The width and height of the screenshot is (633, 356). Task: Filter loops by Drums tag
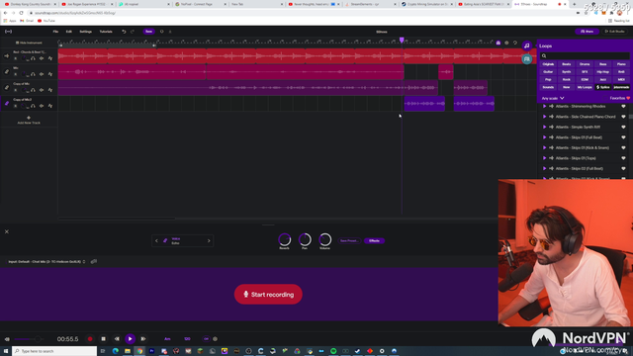pyautogui.click(x=585, y=64)
